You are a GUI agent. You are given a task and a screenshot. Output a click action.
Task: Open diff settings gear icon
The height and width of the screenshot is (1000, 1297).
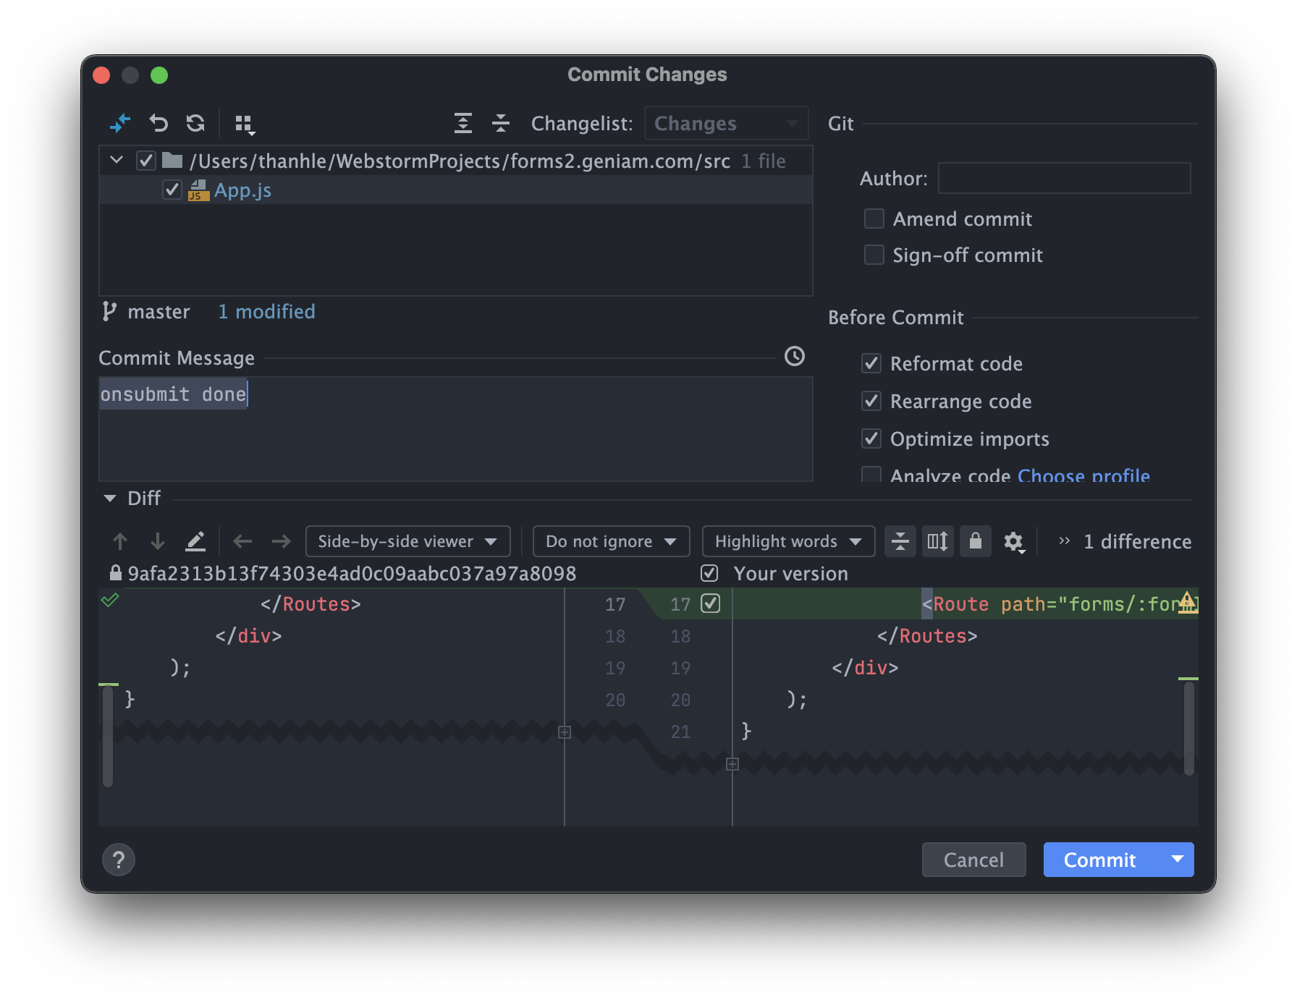click(1013, 542)
